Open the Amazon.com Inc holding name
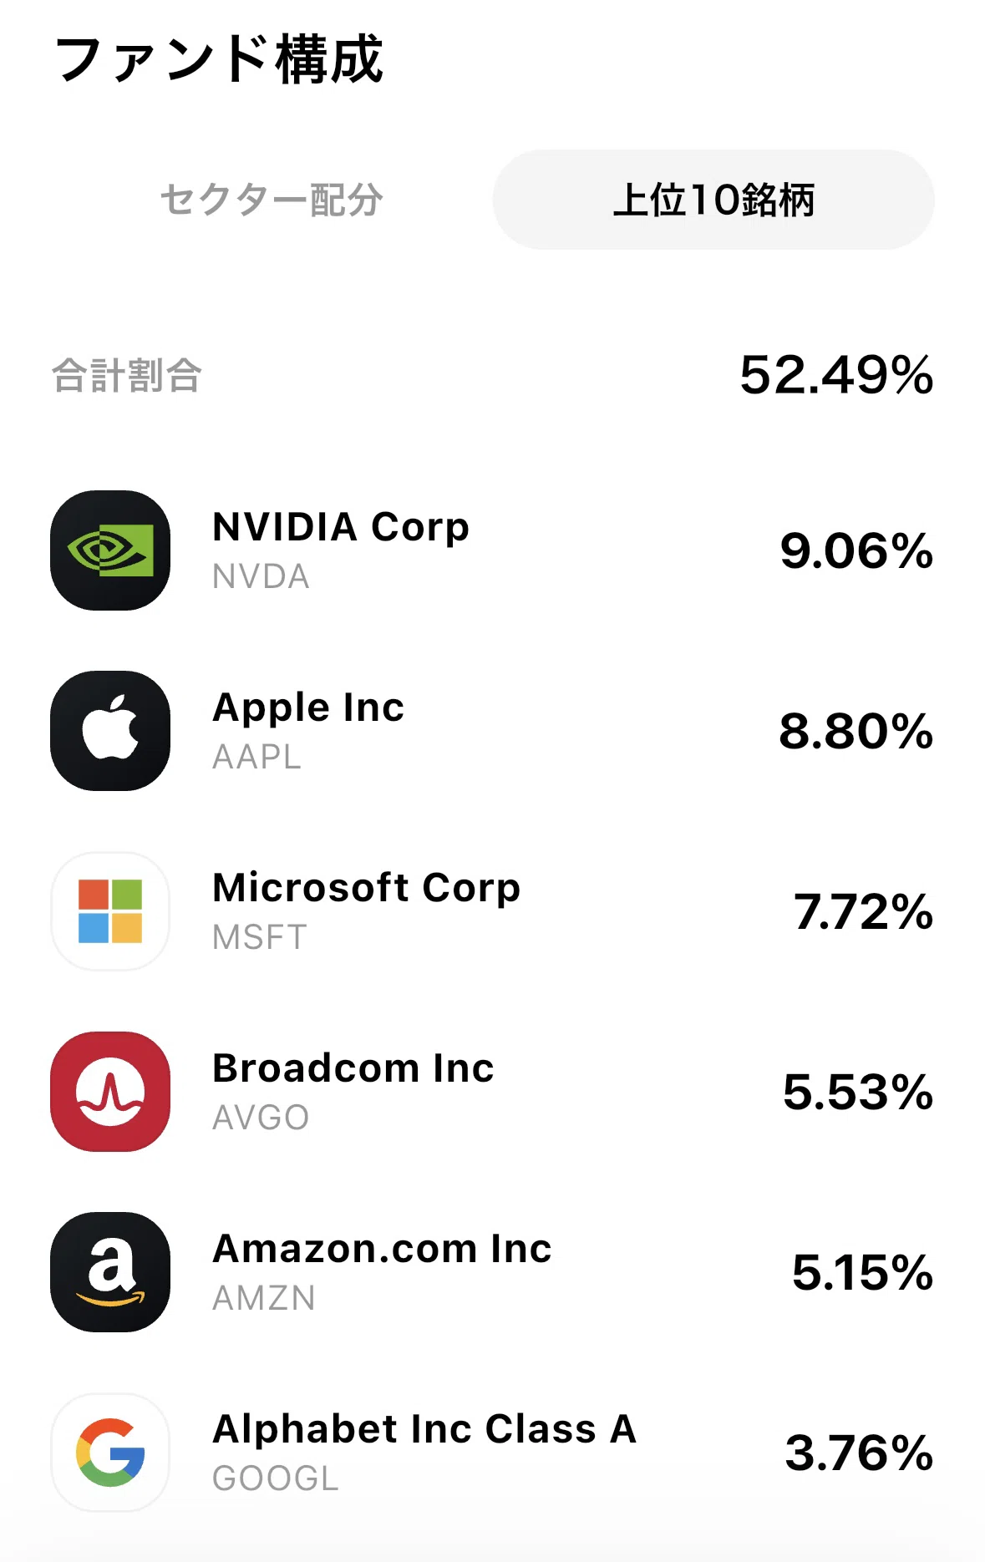 [x=382, y=1249]
